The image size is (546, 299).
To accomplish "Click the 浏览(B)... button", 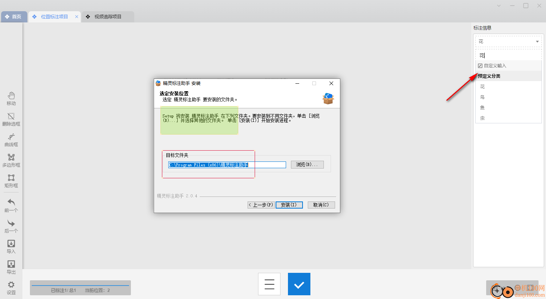I will (307, 165).
